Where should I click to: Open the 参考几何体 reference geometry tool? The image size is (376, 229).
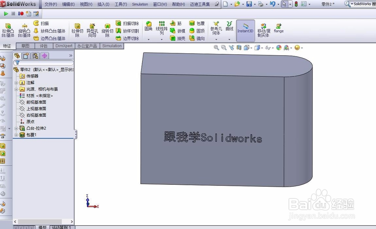click(216, 28)
